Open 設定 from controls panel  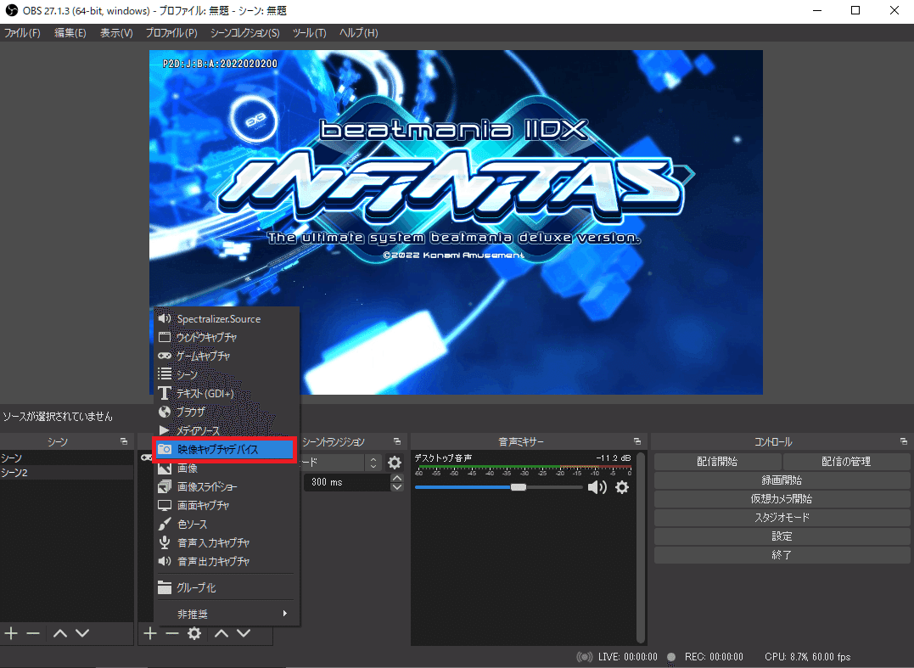tap(782, 536)
